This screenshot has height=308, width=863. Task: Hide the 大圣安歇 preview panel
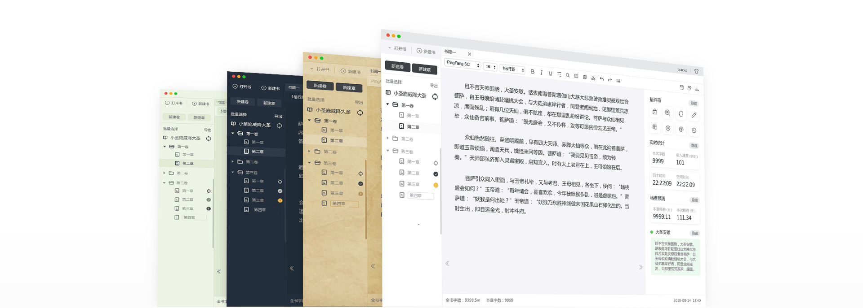(695, 233)
